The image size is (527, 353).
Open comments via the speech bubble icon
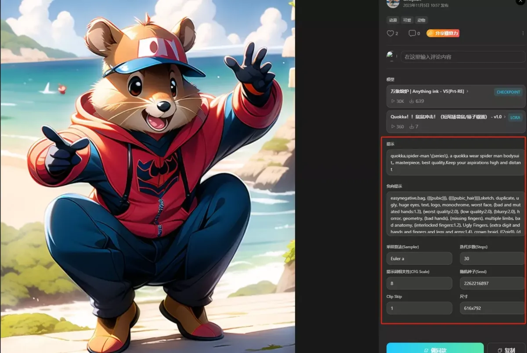click(412, 33)
